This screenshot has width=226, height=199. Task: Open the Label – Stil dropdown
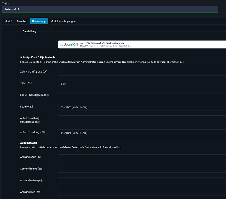(x=142, y=107)
